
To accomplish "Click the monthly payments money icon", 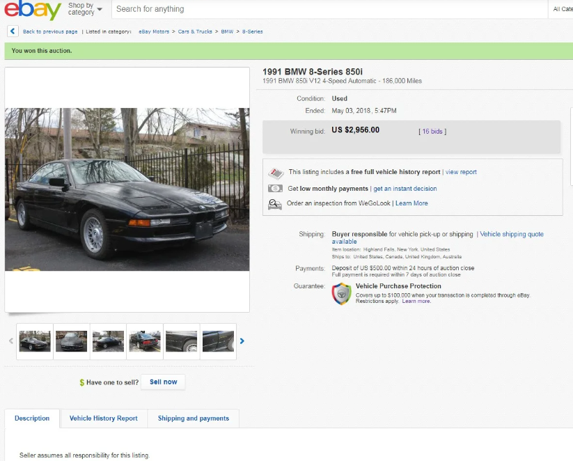I will pos(275,189).
